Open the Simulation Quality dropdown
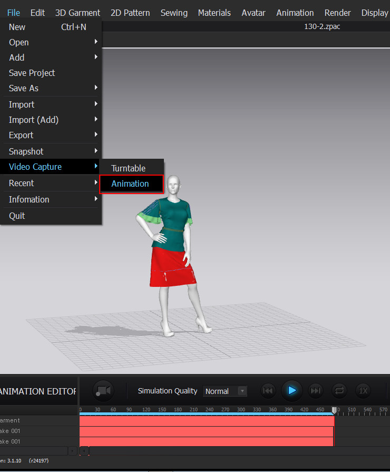This screenshot has width=390, height=472. 225,391
